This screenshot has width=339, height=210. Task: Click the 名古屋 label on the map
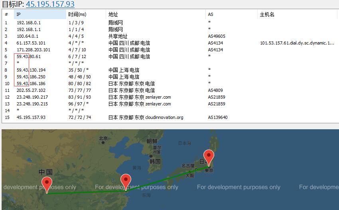pyautogui.click(x=188, y=165)
